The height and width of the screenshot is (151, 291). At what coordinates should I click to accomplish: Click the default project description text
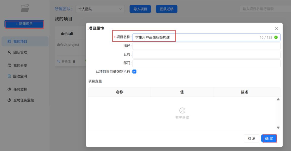click(x=68, y=45)
